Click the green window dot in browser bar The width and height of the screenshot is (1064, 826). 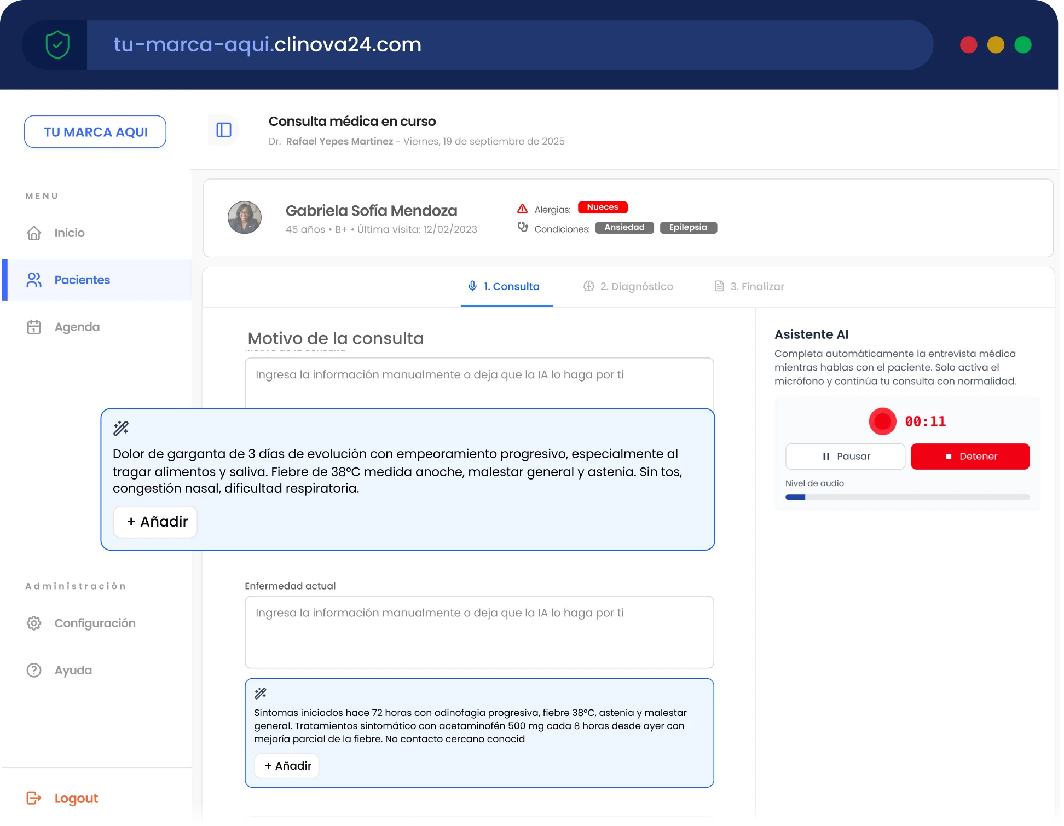tap(1023, 45)
